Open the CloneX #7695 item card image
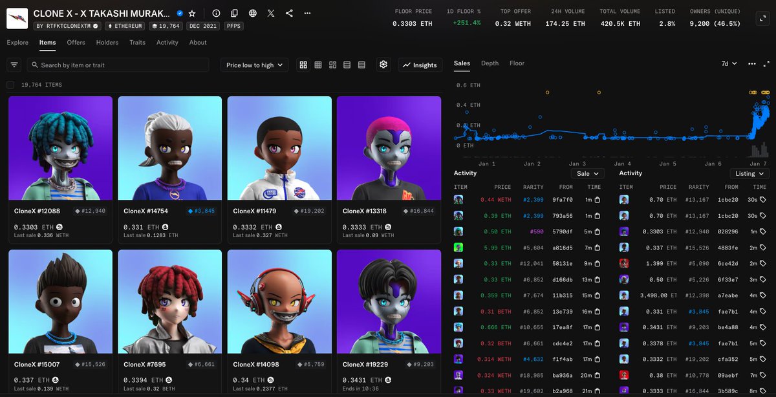The image size is (776, 397). pos(169,301)
